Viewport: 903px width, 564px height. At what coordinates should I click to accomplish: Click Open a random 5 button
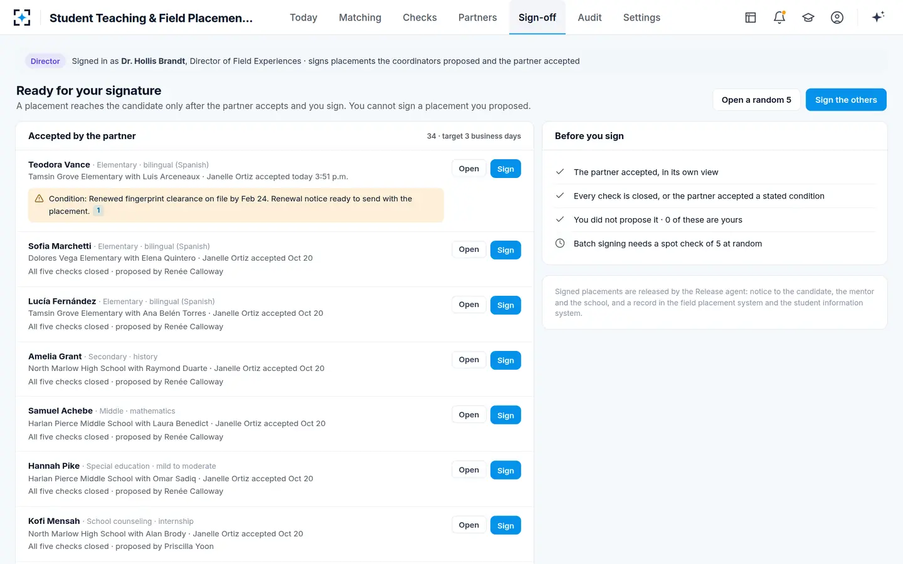(x=756, y=100)
